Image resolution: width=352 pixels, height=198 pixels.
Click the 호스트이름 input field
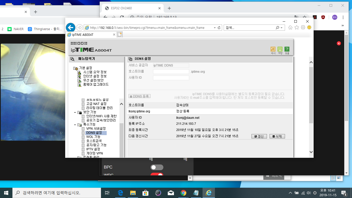171,72
